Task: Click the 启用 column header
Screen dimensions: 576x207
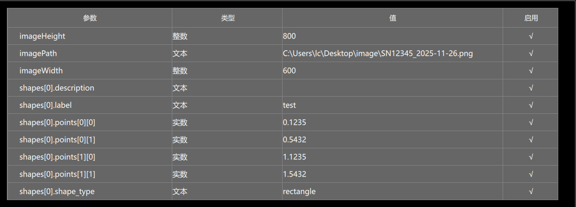Action: click(x=531, y=18)
